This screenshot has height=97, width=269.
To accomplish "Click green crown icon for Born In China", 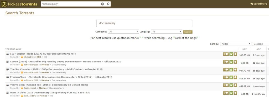I will 231,93.
